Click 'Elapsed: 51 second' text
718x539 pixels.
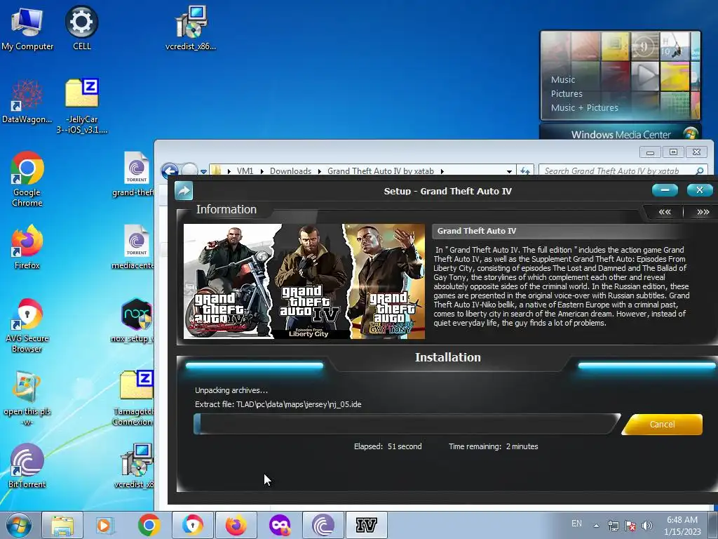click(x=388, y=446)
